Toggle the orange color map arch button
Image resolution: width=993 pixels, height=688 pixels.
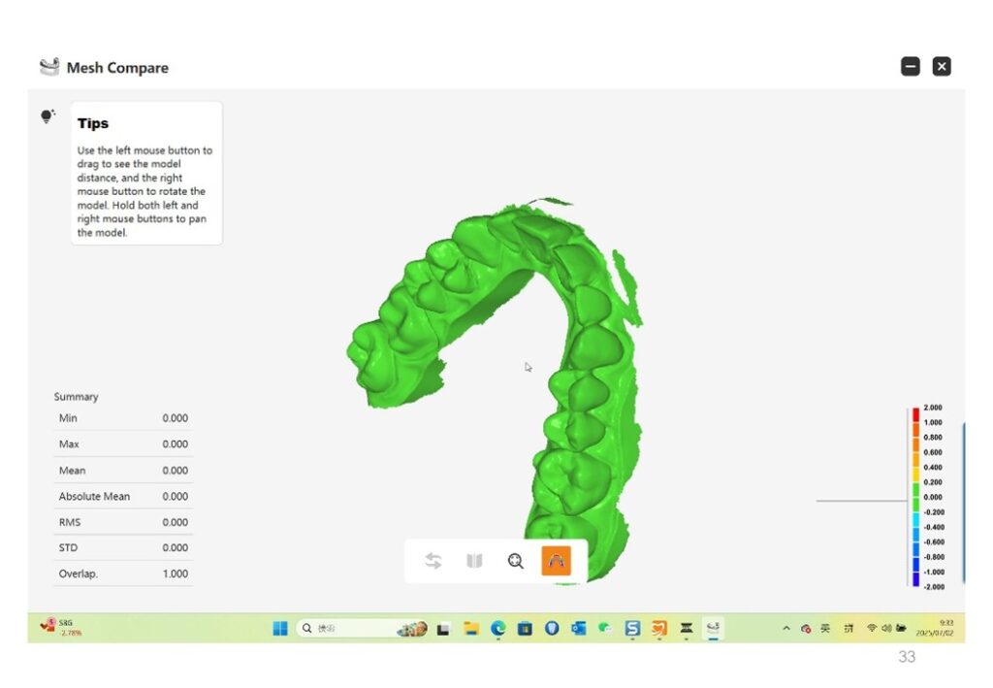(x=556, y=561)
